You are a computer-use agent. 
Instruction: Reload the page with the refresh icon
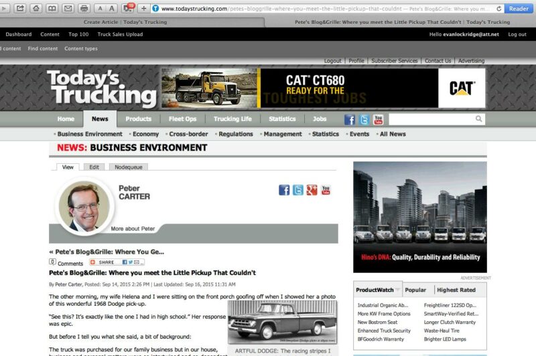tap(498, 9)
